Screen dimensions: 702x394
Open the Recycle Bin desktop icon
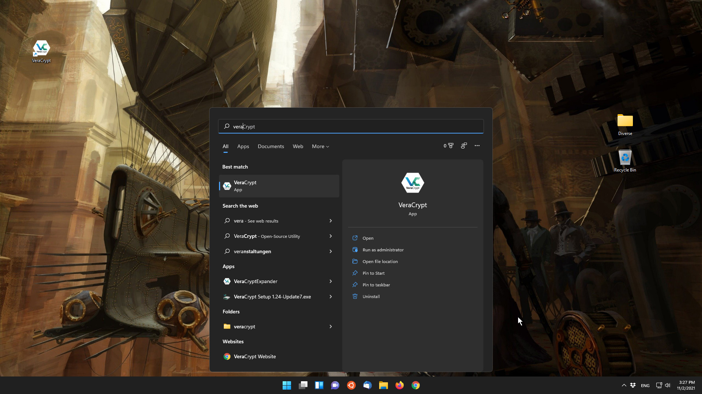click(625, 161)
